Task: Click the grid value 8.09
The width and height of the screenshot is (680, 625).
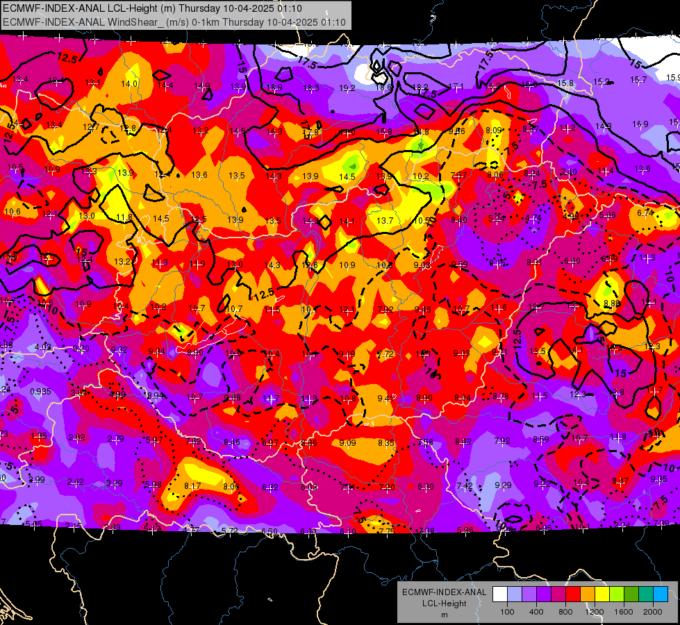Action: click(494, 130)
